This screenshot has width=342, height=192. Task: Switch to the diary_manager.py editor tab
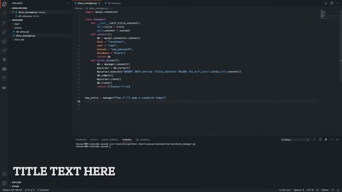pos(87,3)
